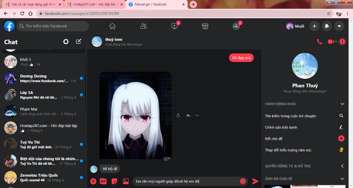Open more actions plus button in composer

tap(93, 181)
